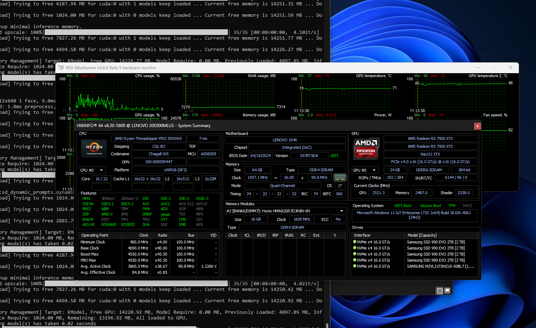Click the tCL timing column header
Viewport: 536px width, 328px height.
coord(247,235)
